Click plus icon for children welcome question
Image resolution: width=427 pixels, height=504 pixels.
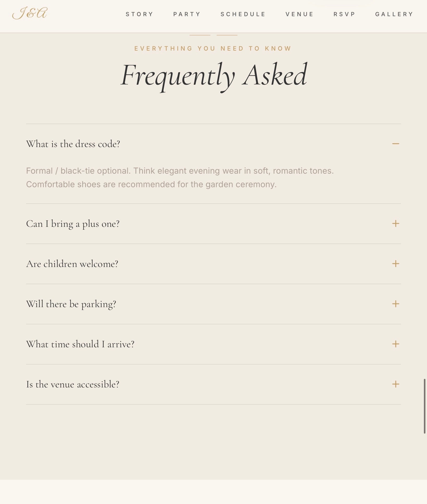395,264
